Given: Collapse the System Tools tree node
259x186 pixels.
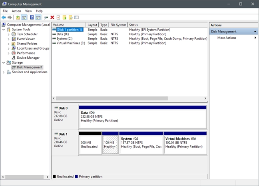Looking at the screenshot, I should 4,30.
